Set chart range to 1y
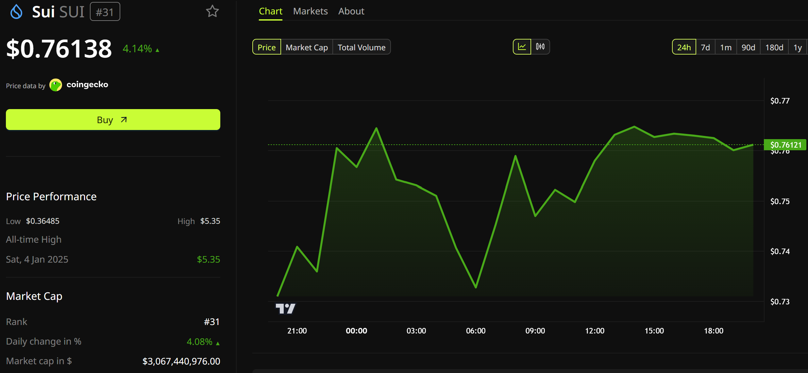 798,47
